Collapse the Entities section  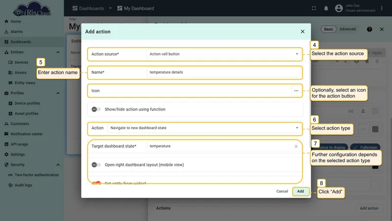tap(58, 52)
